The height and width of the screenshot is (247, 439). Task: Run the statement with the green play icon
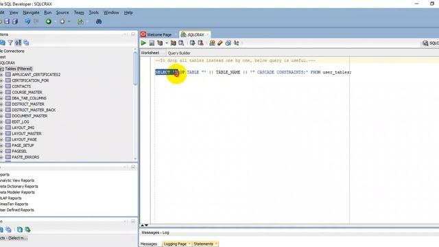(143, 43)
